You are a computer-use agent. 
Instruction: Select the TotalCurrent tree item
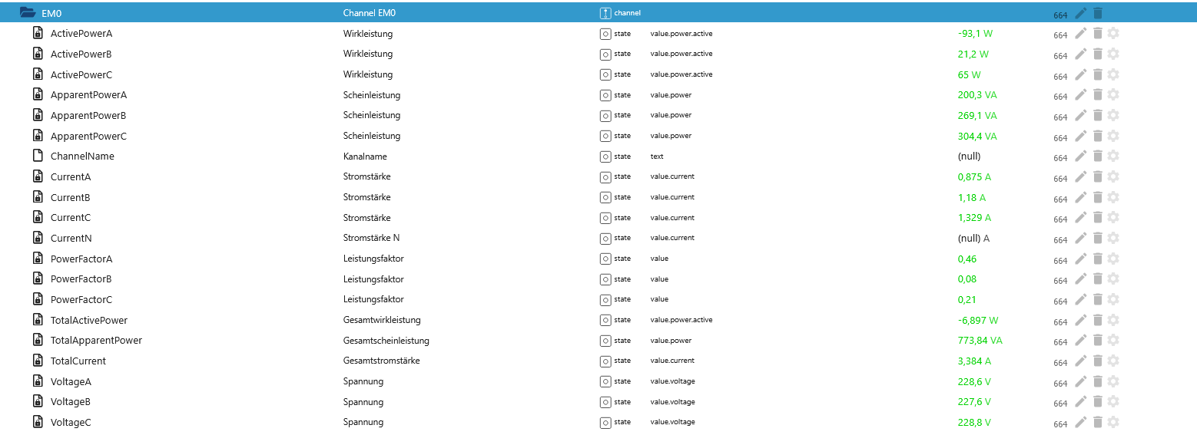click(x=78, y=361)
